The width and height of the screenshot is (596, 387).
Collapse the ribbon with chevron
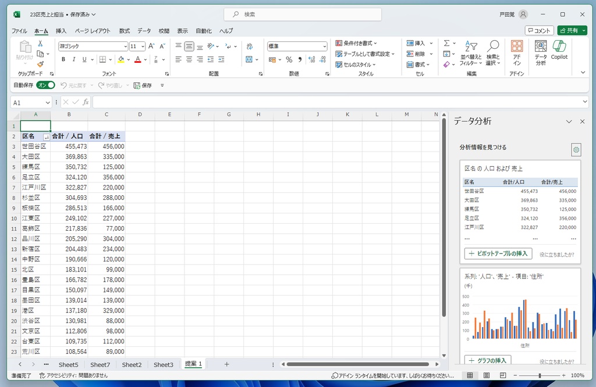coord(583,72)
